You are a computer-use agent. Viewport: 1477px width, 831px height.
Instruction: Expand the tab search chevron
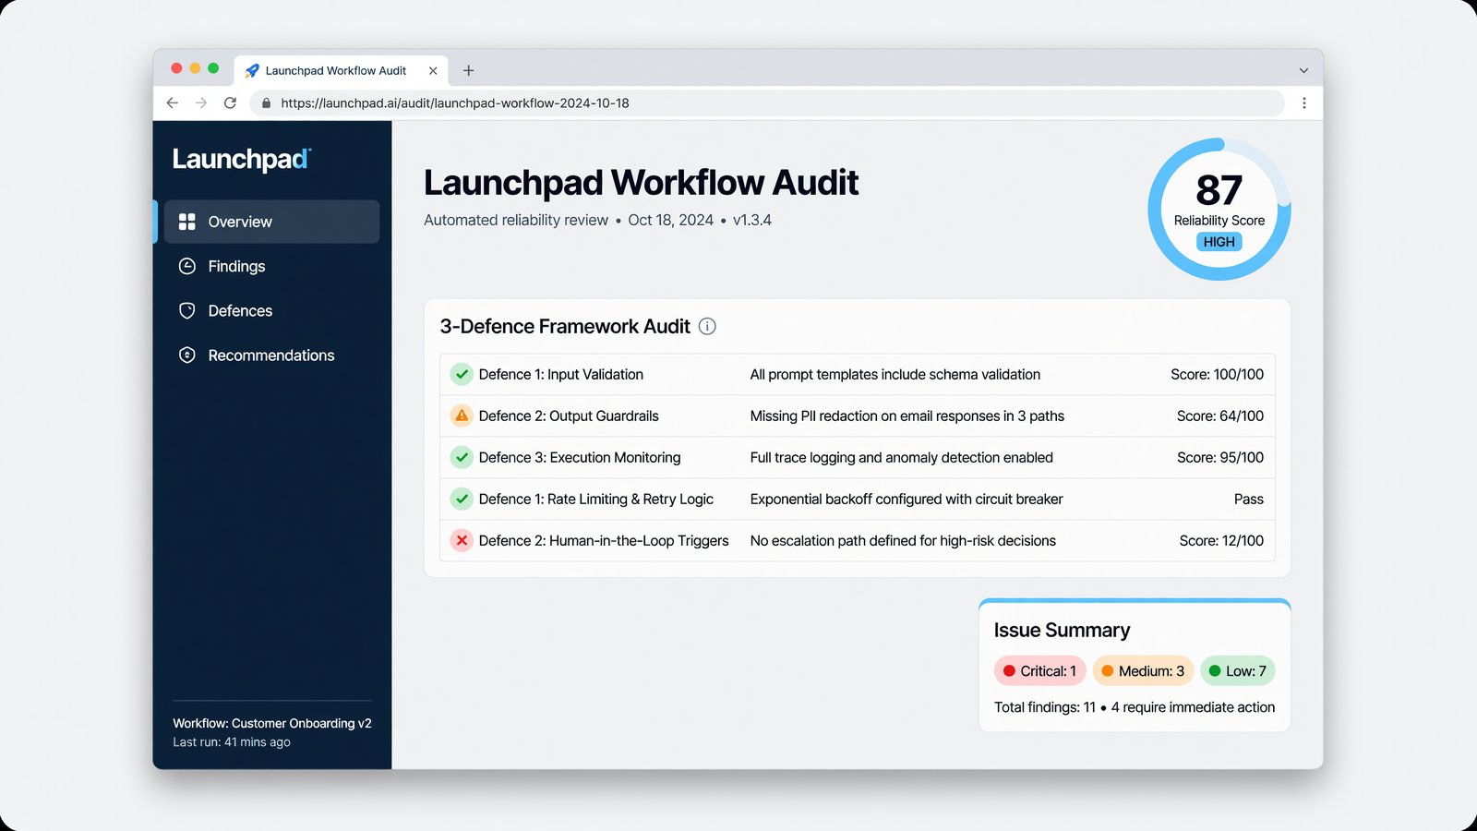tap(1303, 70)
